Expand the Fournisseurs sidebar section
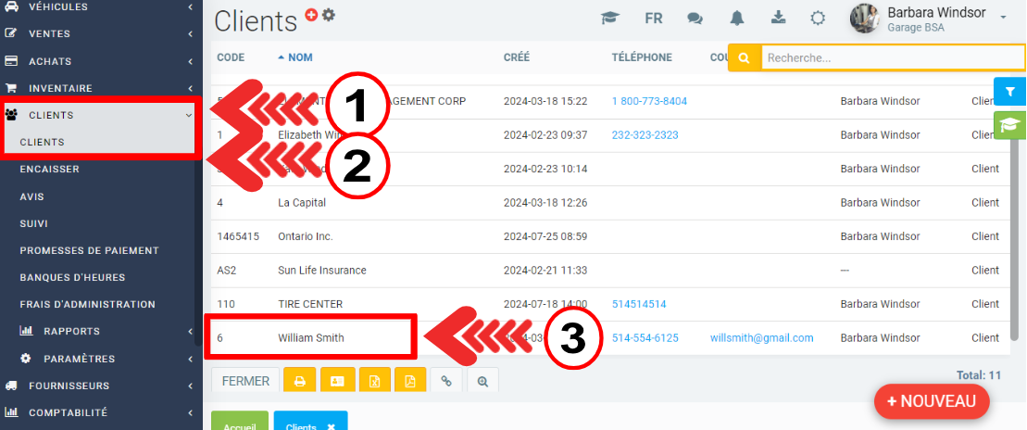 point(69,386)
